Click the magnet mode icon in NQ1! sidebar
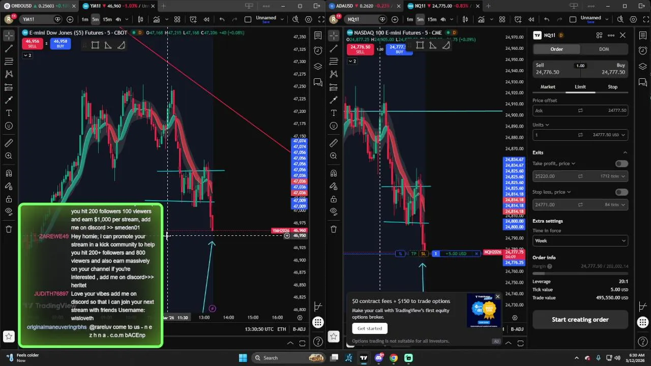The image size is (651, 366). (334, 173)
